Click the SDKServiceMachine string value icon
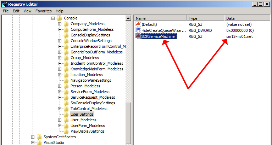Screen dimensions: 272x145 tap(138, 36)
